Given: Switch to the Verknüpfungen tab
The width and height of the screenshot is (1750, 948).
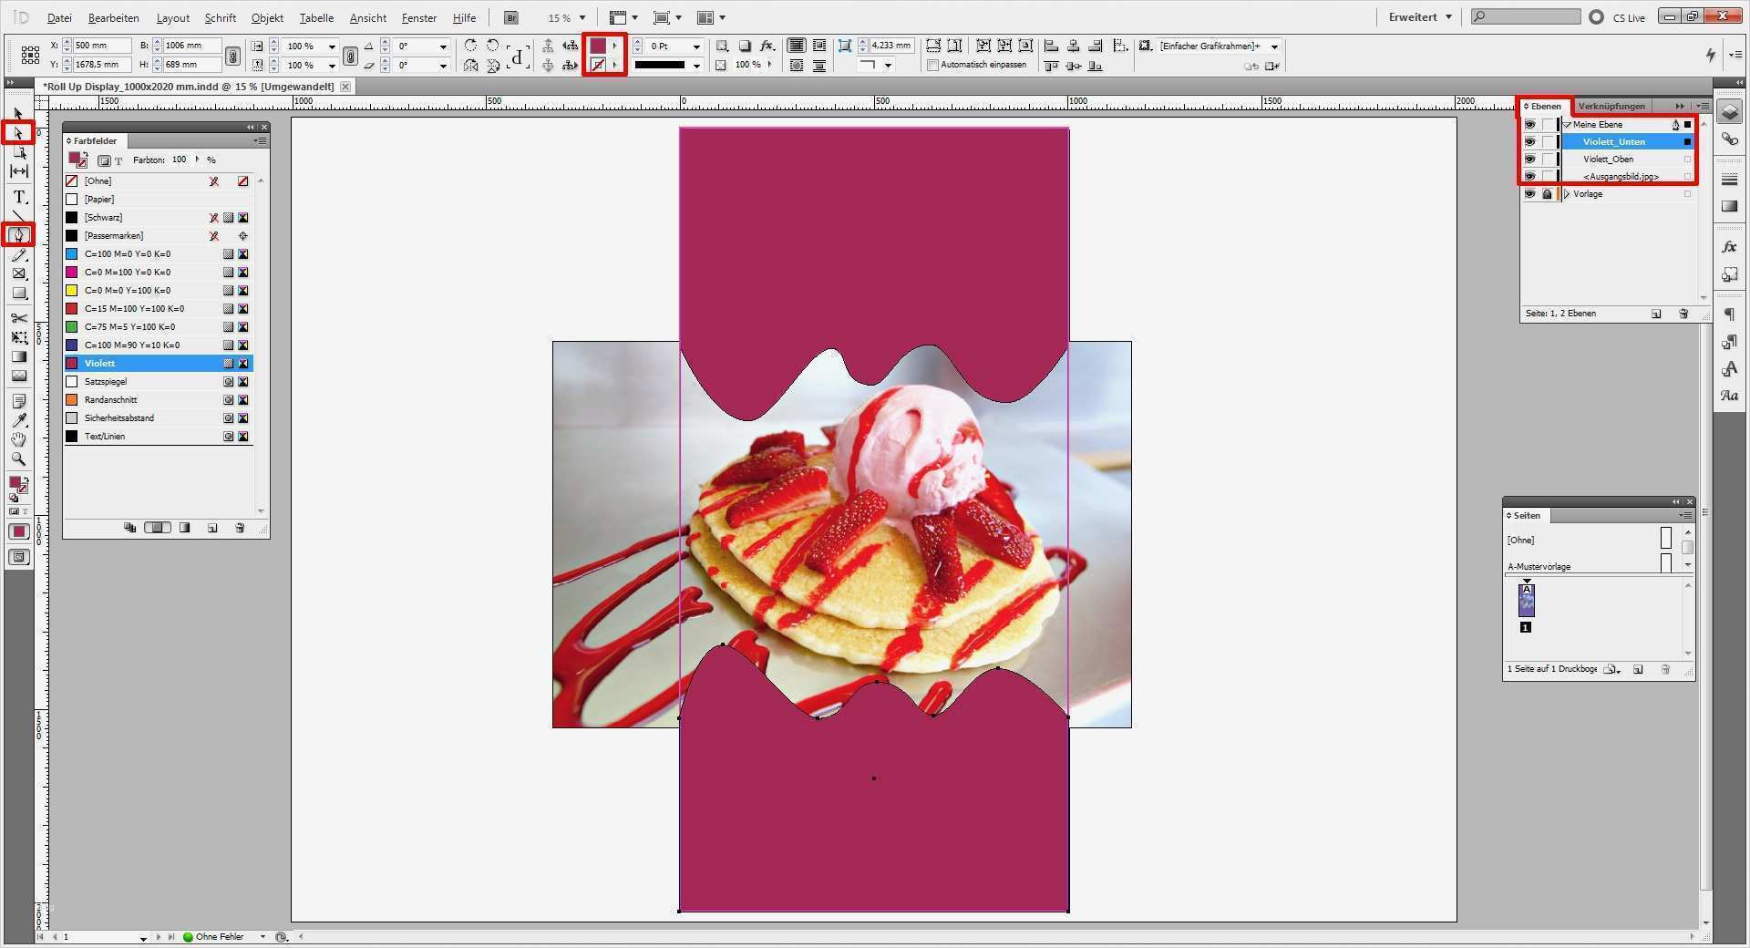Looking at the screenshot, I should pyautogui.click(x=1611, y=106).
